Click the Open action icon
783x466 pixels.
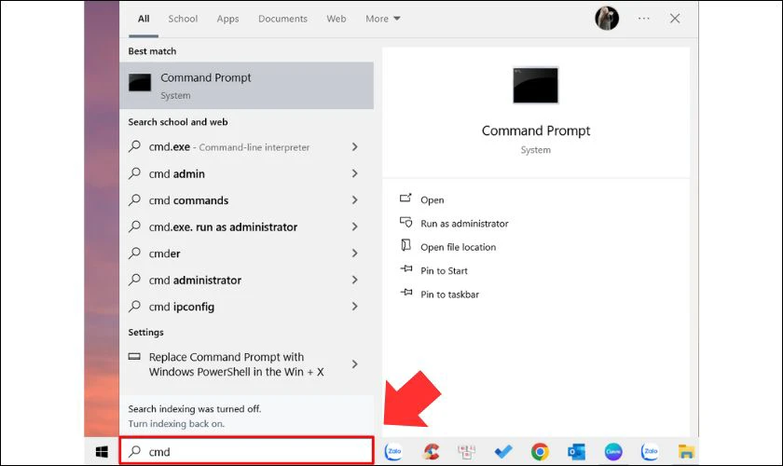click(x=405, y=199)
